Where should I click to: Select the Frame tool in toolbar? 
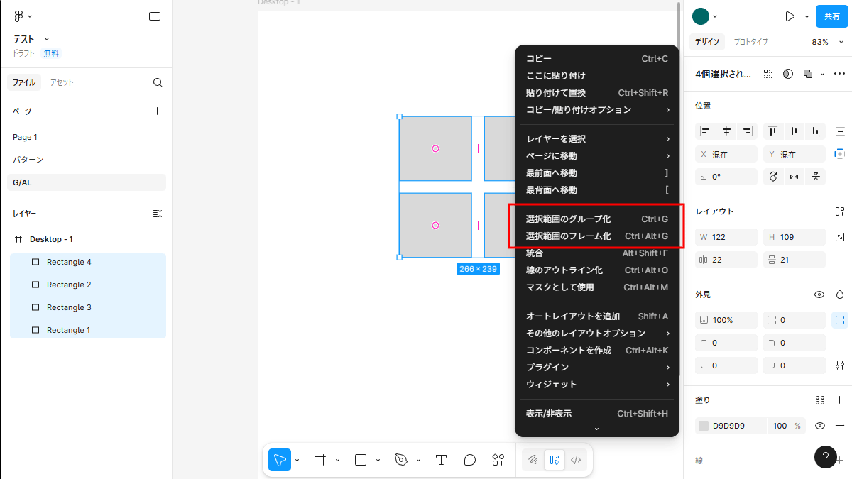[x=320, y=460]
